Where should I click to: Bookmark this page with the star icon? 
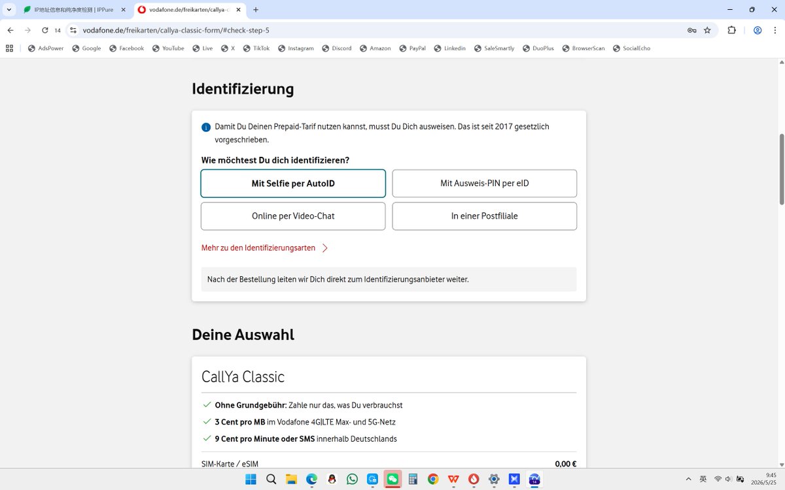(707, 30)
